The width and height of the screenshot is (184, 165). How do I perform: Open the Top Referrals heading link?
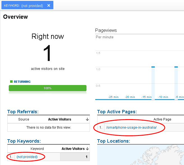pyautogui.click(x=23, y=112)
